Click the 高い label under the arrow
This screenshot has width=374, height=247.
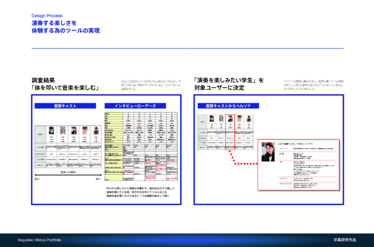[37, 179]
